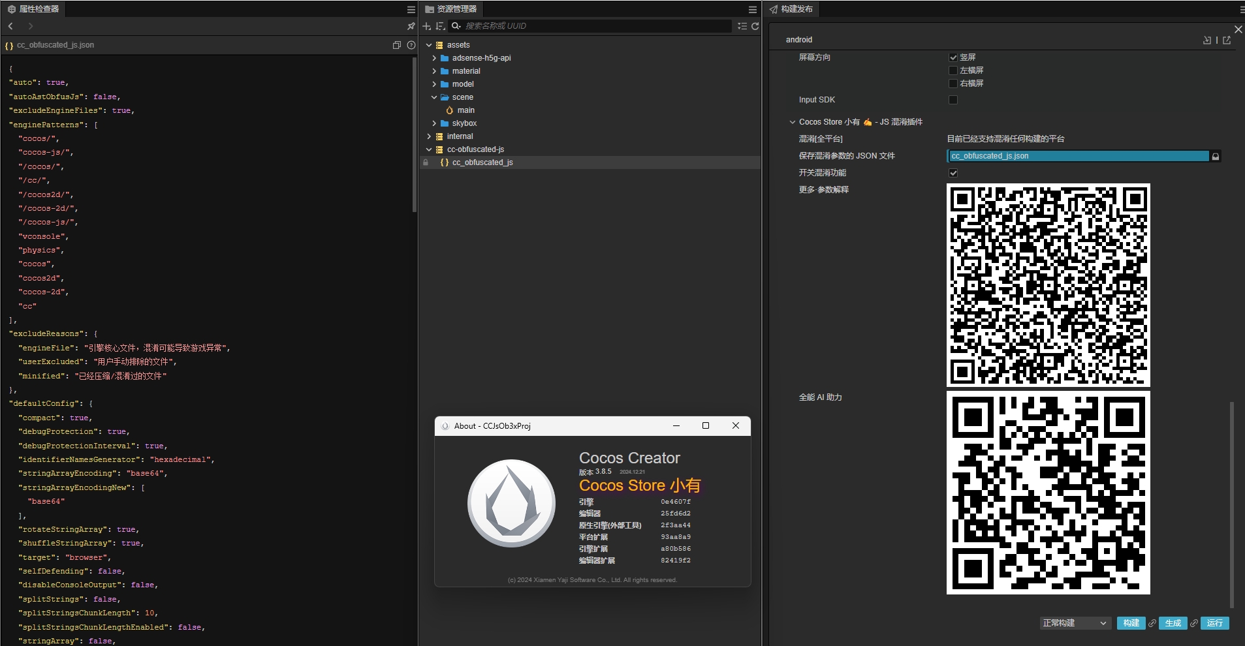This screenshot has height=646, width=1245.
Task: Select the main scene asset row
Action: click(590, 110)
